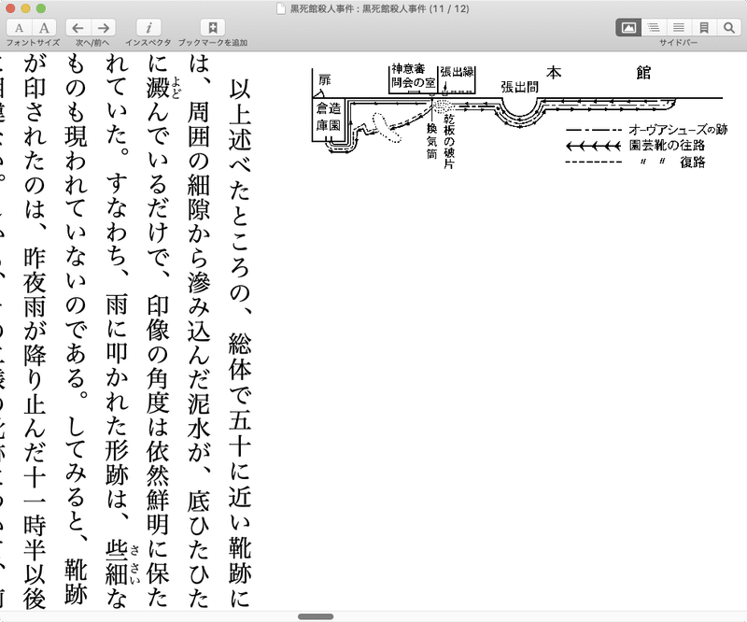Click the line starting れていた。すなわち
The image size is (747, 622).
118,332
